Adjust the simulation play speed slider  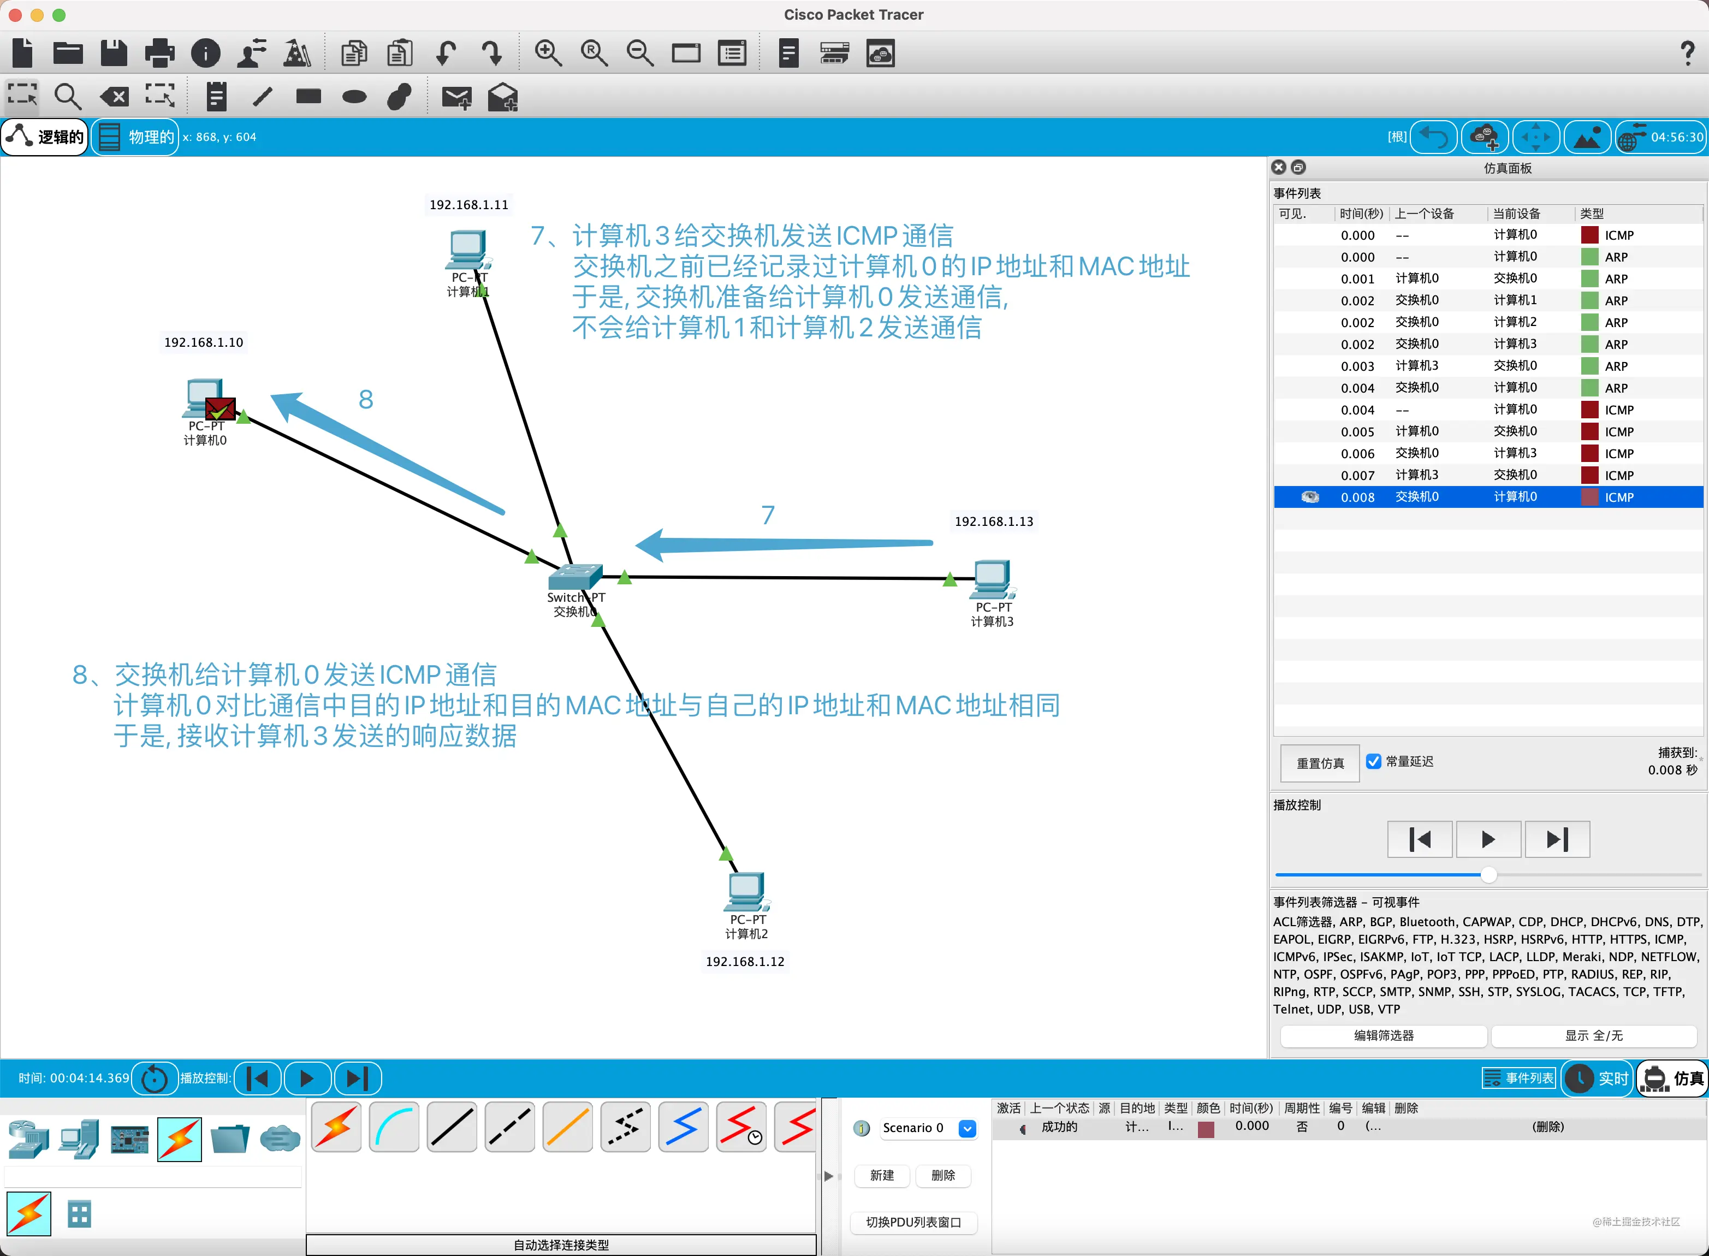tap(1488, 875)
